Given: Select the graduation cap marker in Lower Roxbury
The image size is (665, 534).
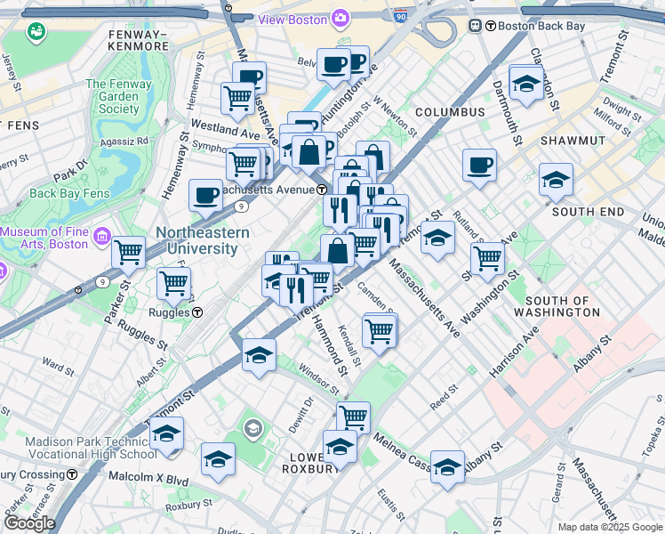Looking at the screenshot, I should pos(340,448).
